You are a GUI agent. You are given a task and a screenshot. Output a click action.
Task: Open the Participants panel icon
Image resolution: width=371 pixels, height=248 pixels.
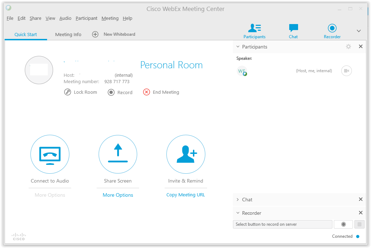coord(254,28)
